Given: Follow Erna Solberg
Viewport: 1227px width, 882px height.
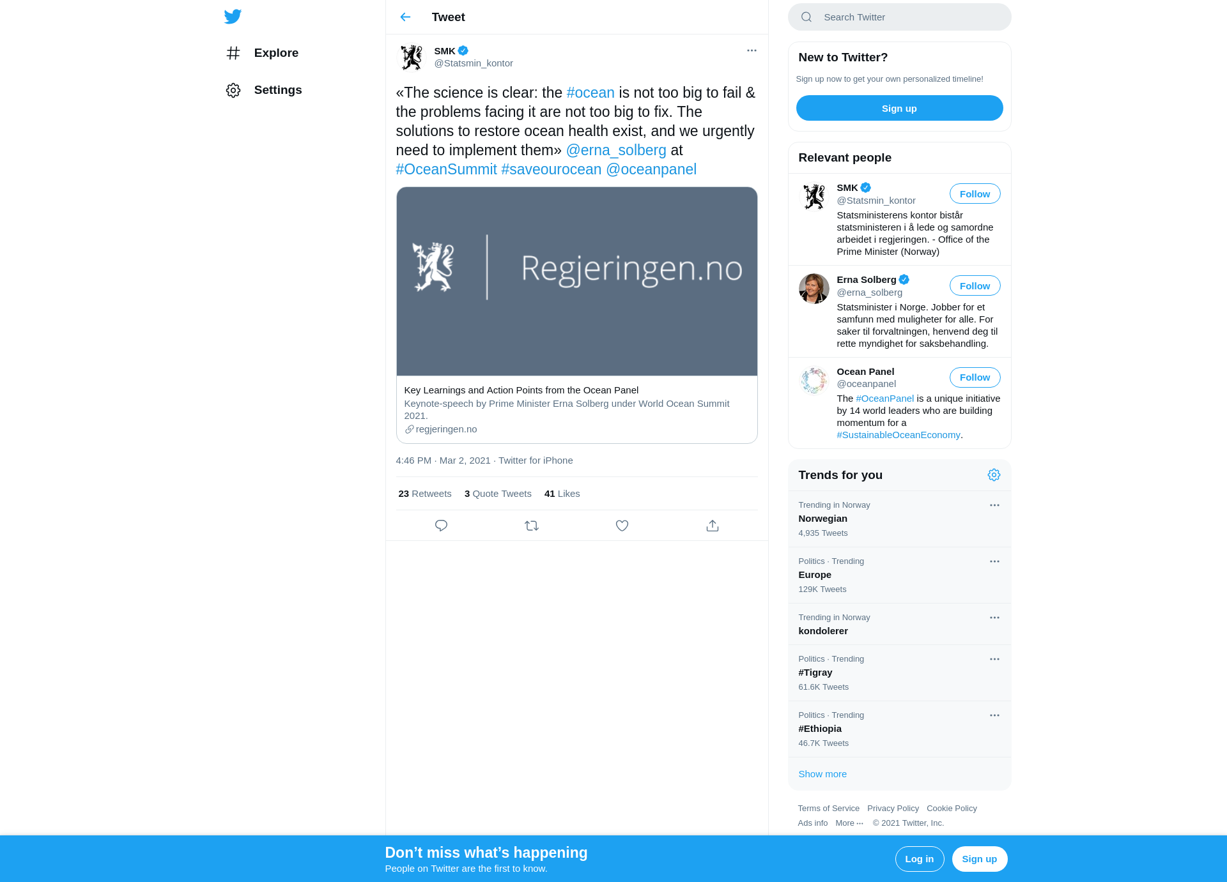Looking at the screenshot, I should 975,285.
